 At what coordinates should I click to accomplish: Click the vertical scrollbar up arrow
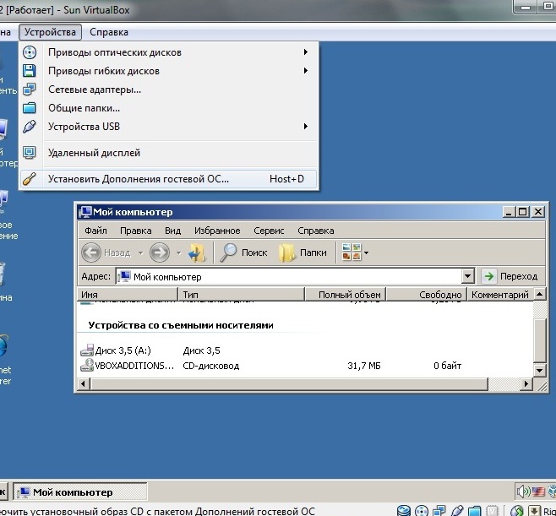(x=539, y=294)
